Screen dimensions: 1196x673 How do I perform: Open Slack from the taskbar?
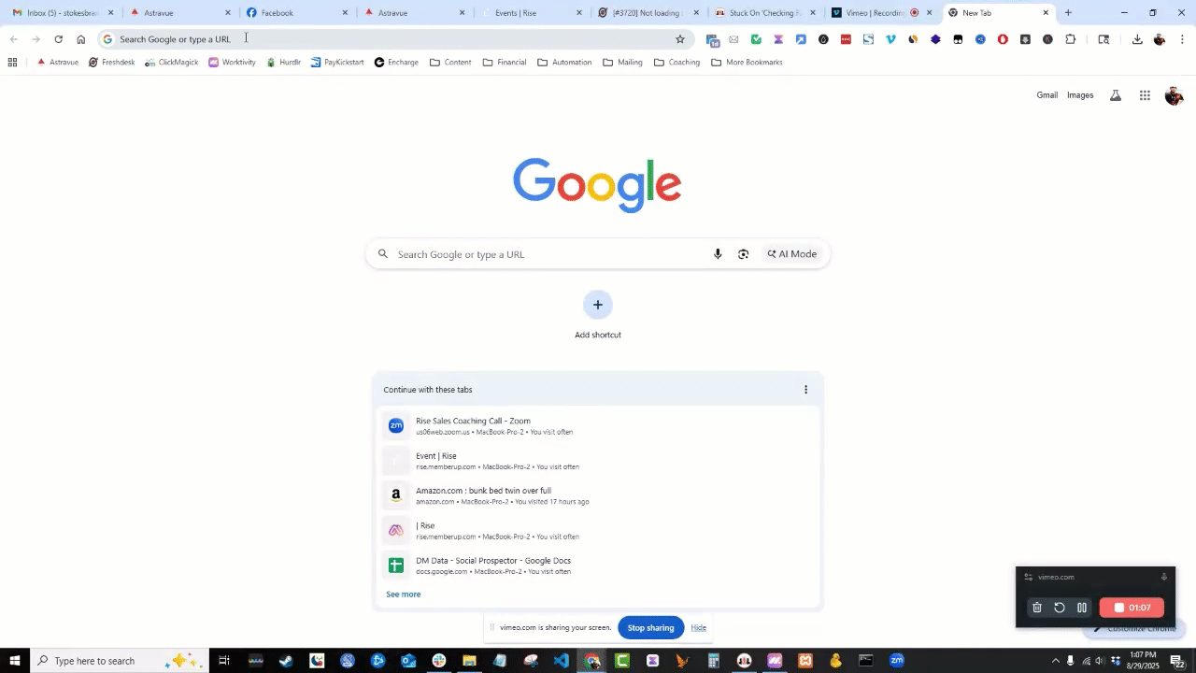click(x=439, y=661)
